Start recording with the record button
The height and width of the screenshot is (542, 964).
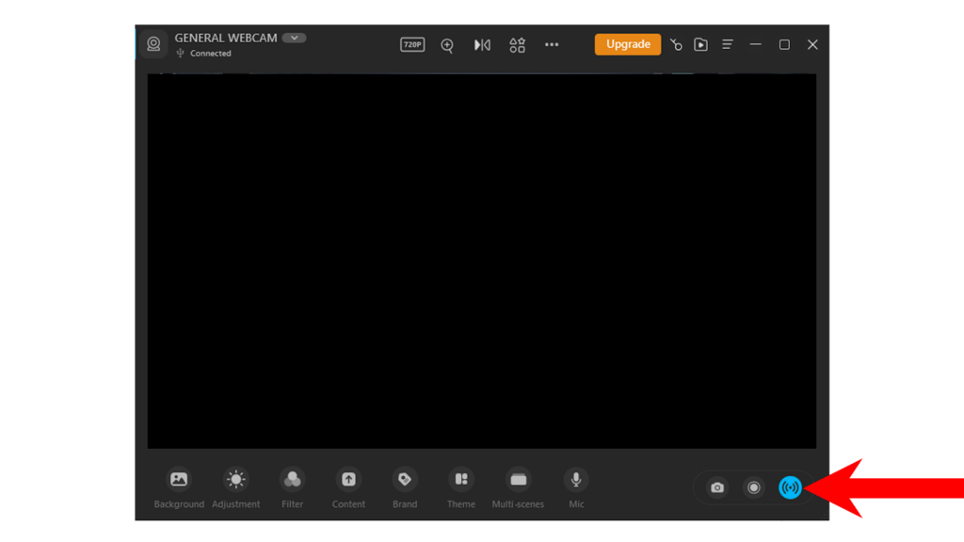[754, 488]
